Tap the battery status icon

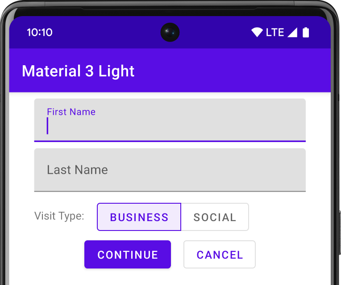click(x=306, y=32)
